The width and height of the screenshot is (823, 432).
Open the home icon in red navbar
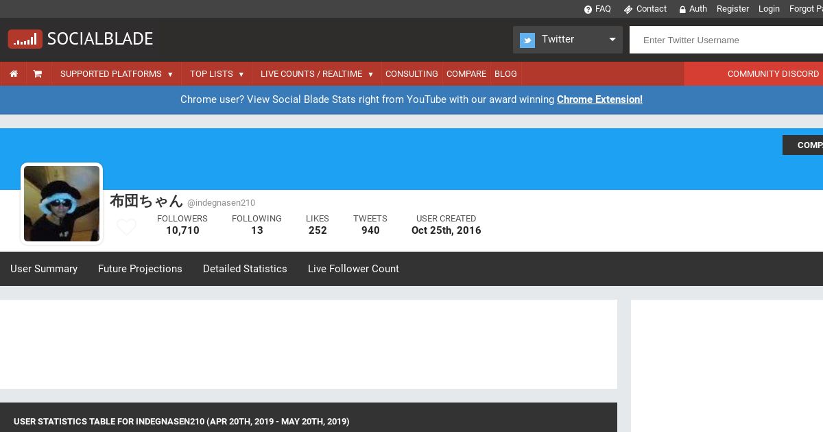[13, 73]
